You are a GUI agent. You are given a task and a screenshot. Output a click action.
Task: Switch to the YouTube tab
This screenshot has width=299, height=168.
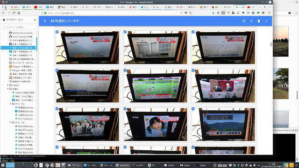point(252,7)
